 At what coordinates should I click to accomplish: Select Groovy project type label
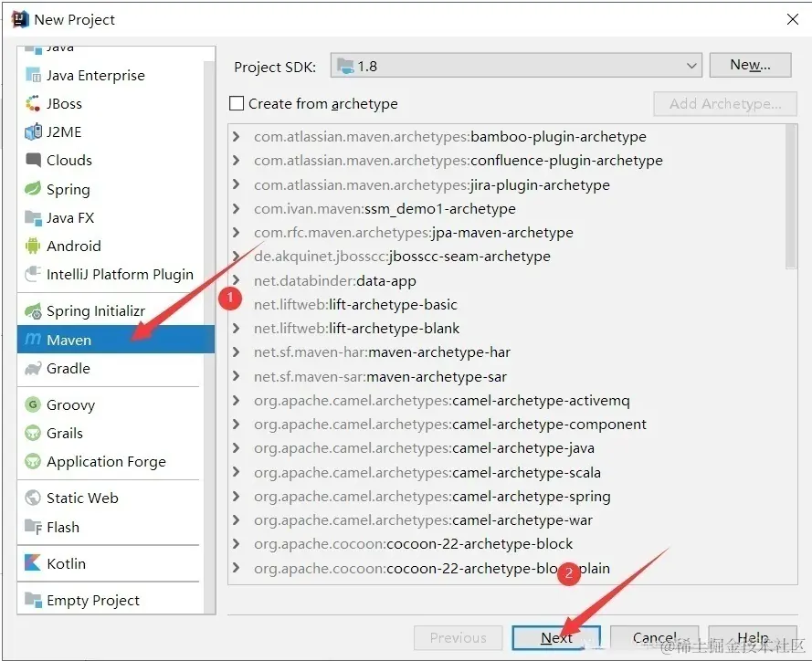tap(71, 404)
